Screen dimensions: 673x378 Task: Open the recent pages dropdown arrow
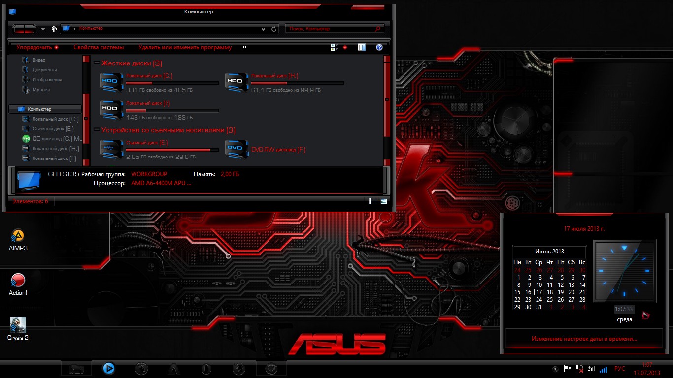pos(43,29)
